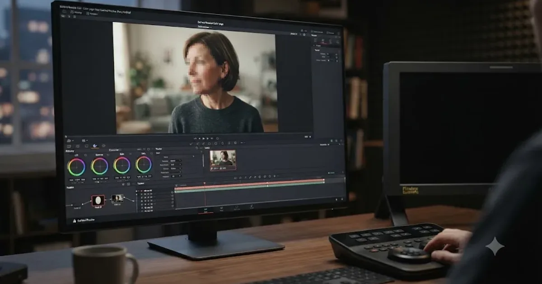Select the woman clip thumbnail in clip strip

click(x=223, y=160)
